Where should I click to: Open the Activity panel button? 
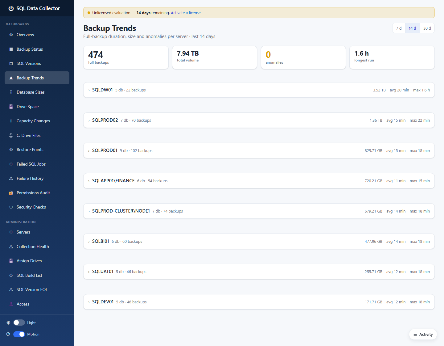tap(423, 334)
